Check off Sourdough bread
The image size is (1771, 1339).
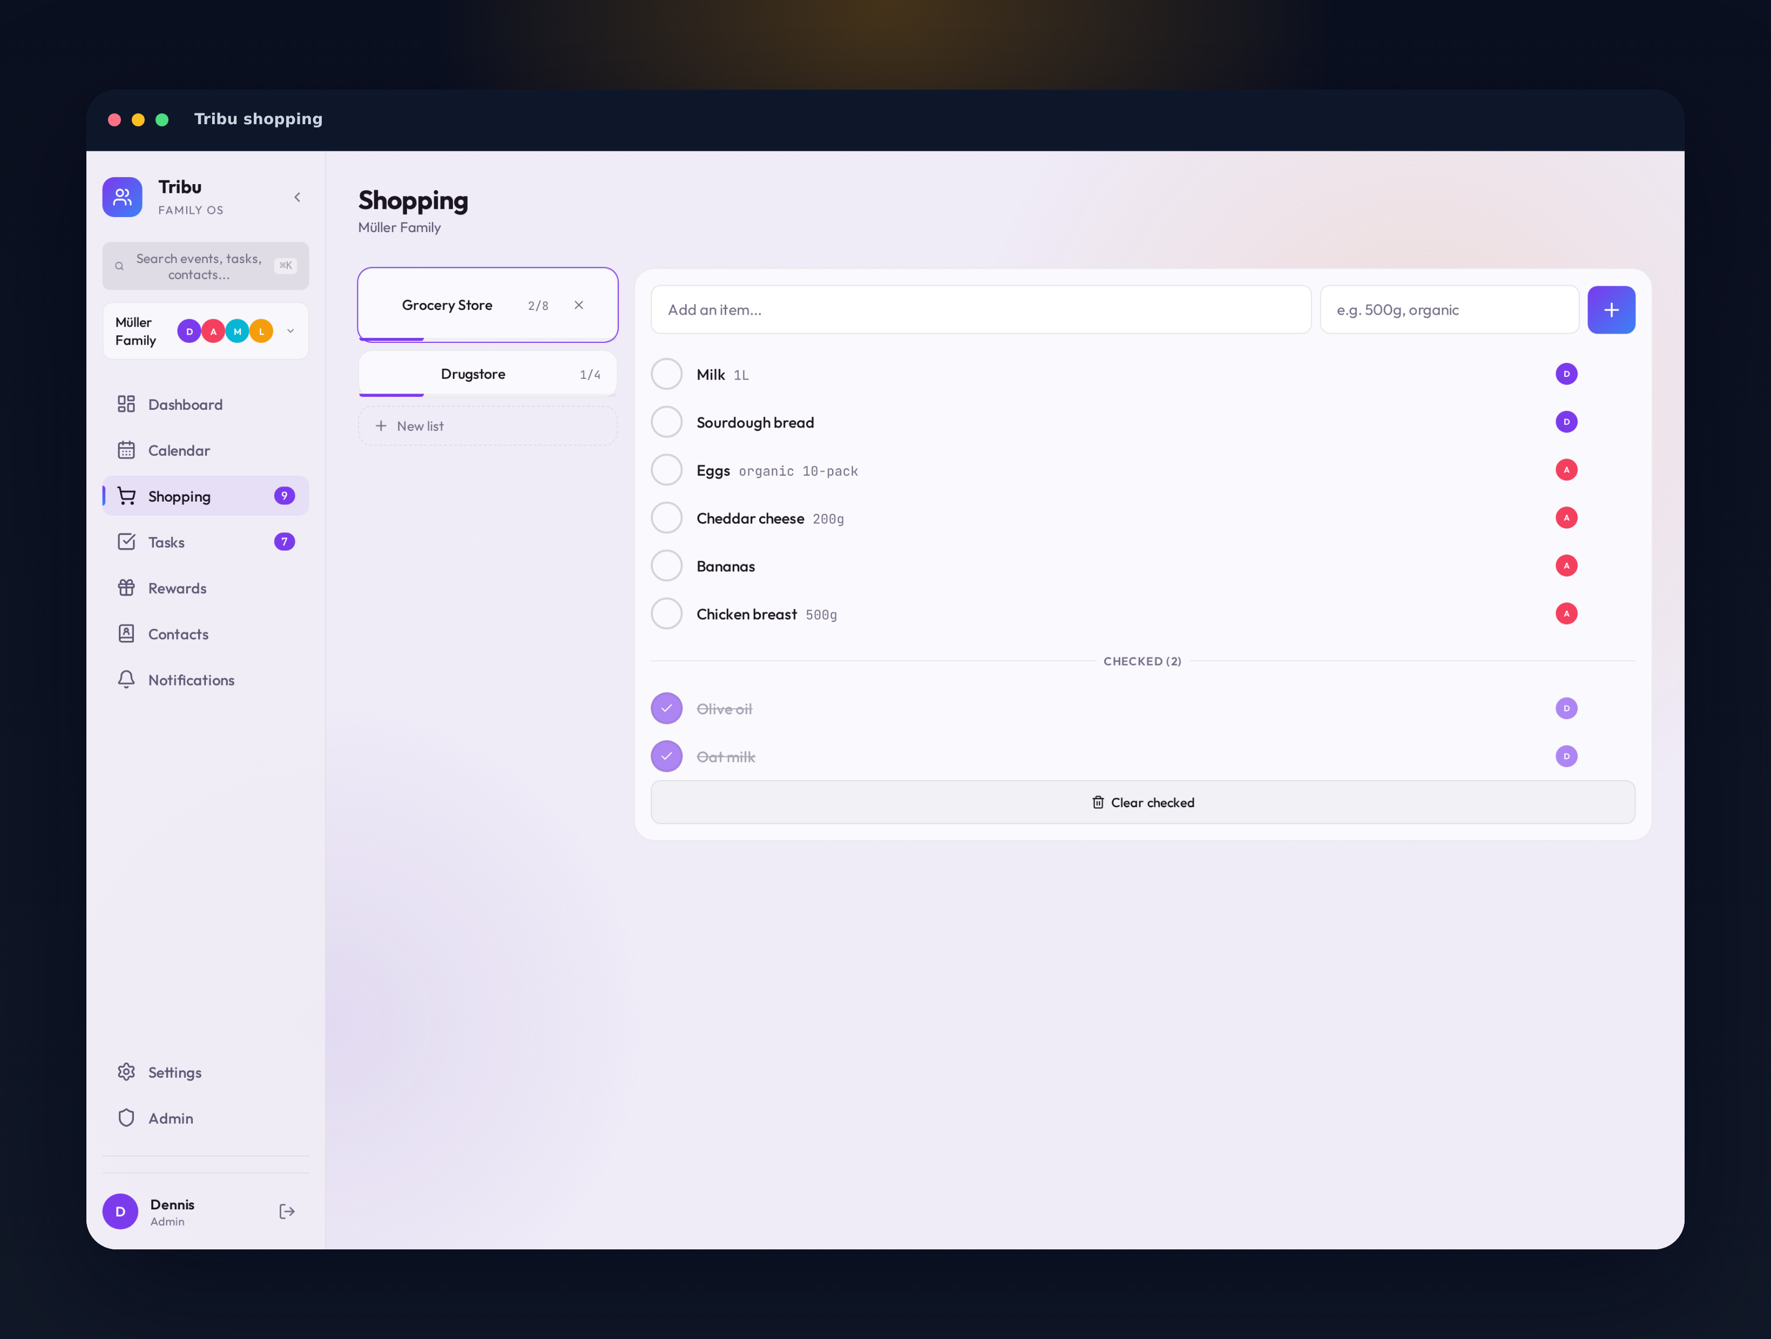click(666, 422)
